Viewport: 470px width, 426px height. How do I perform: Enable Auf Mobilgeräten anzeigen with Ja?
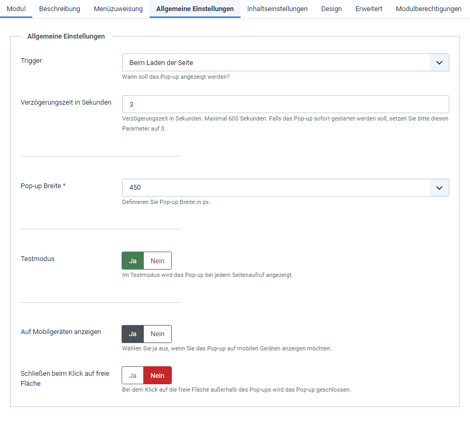(133, 334)
